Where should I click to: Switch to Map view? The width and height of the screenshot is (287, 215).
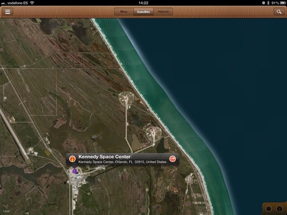(x=124, y=12)
